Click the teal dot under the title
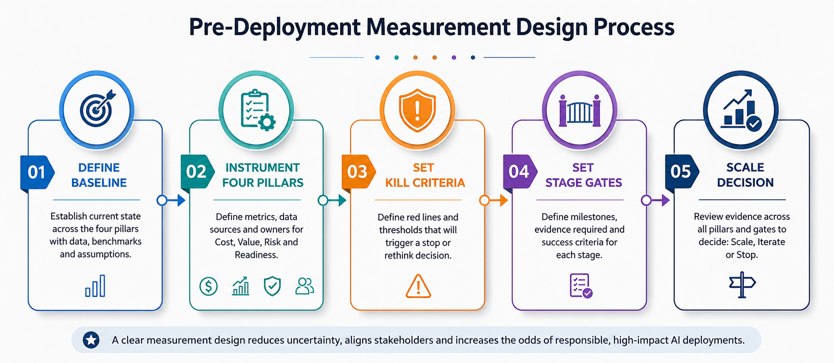 (396, 57)
